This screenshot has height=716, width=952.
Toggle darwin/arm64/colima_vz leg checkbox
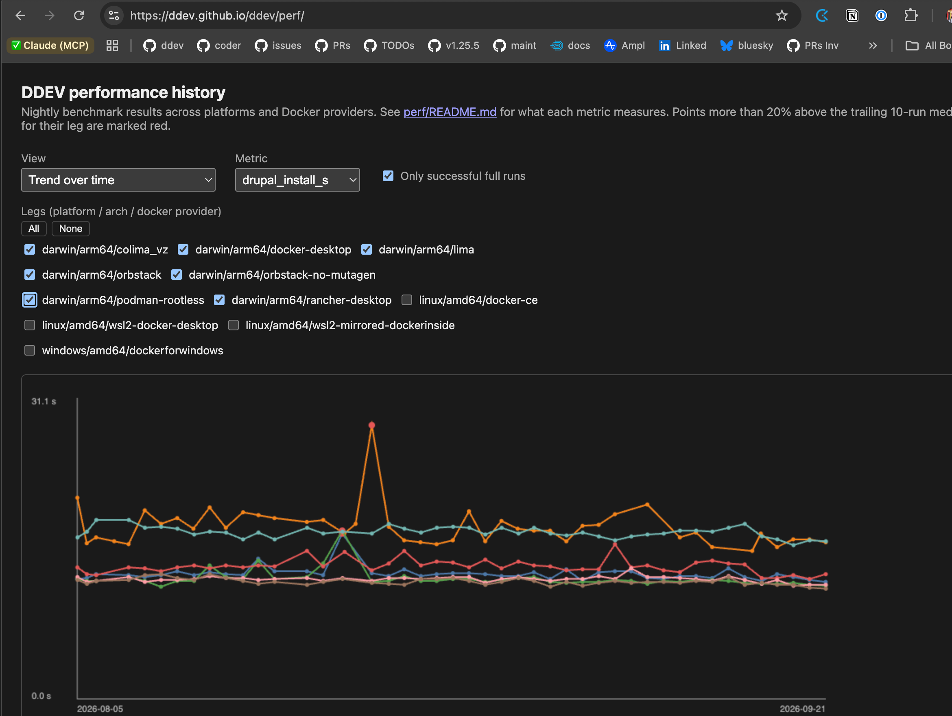coord(29,249)
